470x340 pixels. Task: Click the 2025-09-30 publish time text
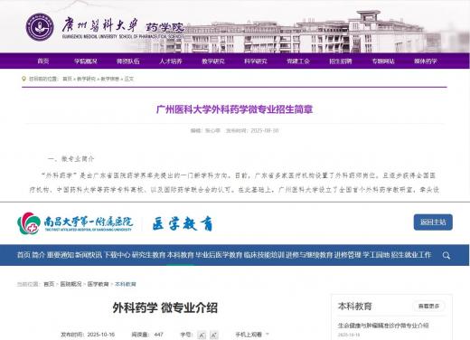point(265,130)
